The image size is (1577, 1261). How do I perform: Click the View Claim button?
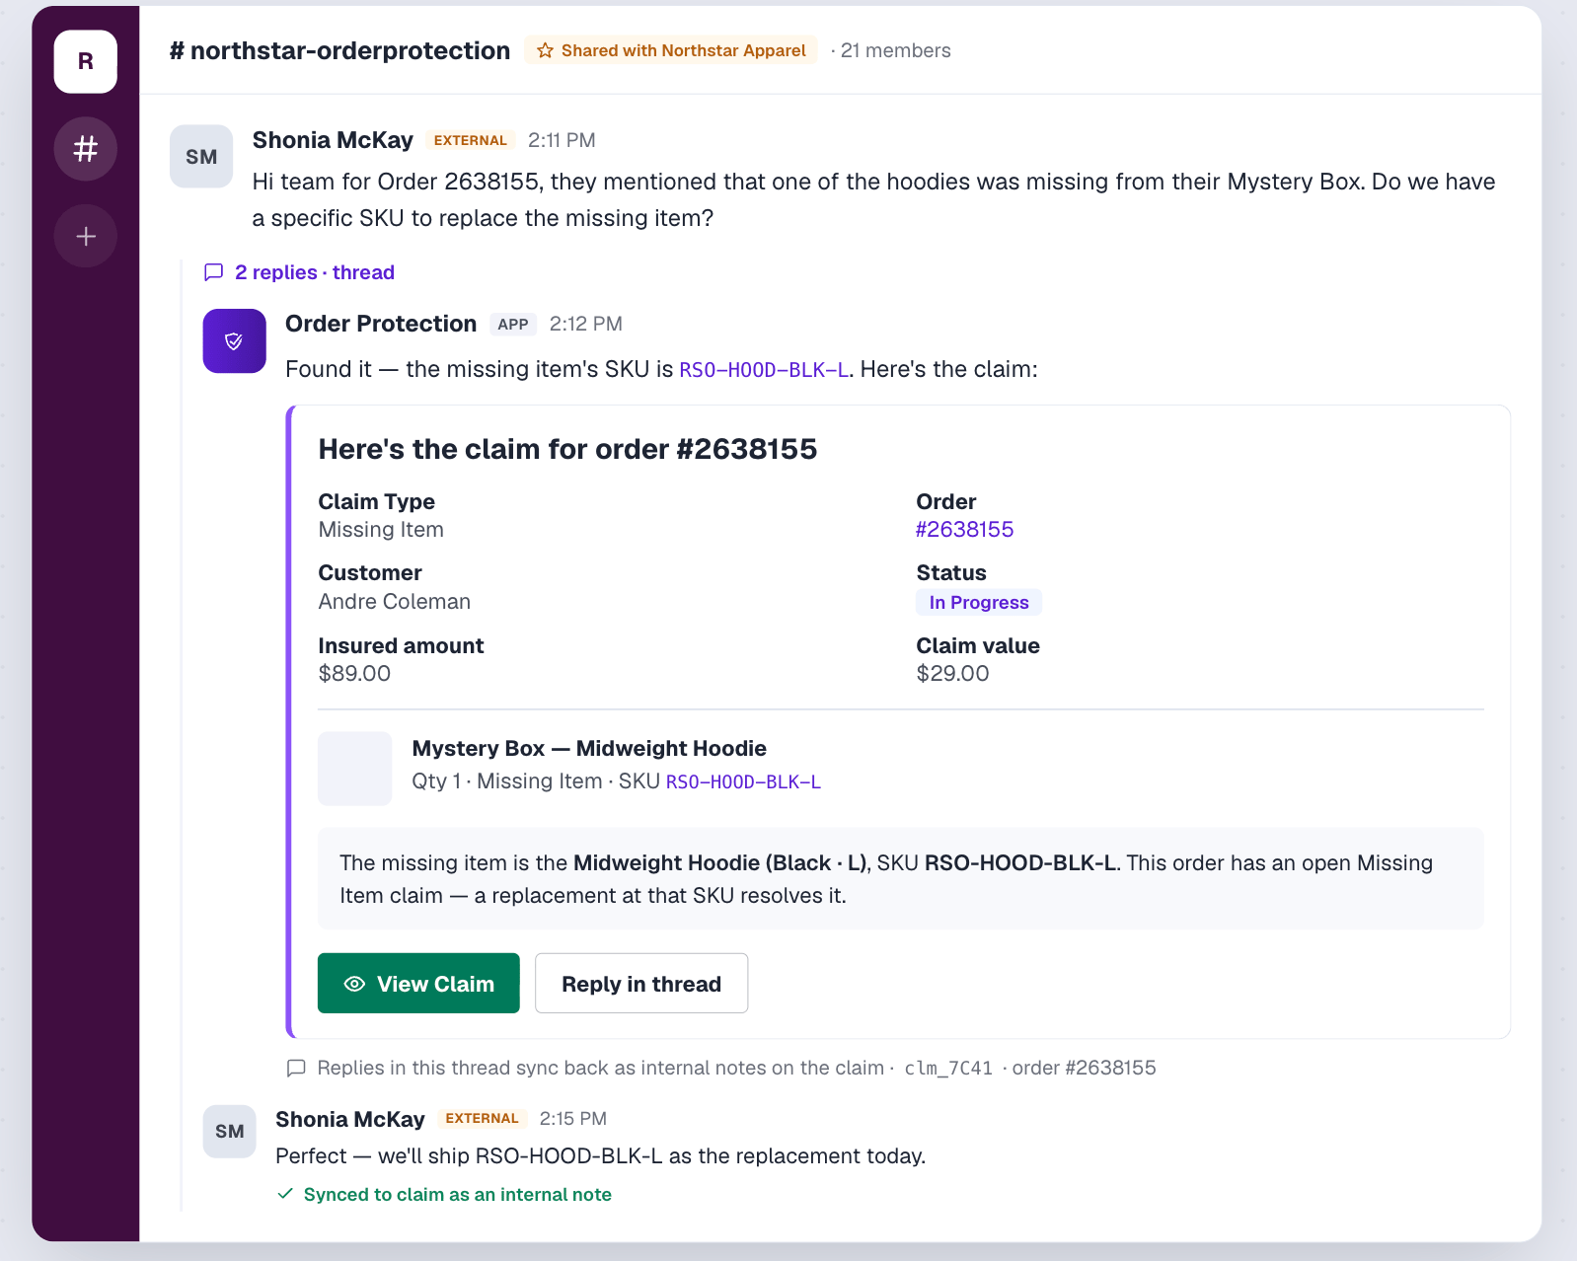[418, 983]
